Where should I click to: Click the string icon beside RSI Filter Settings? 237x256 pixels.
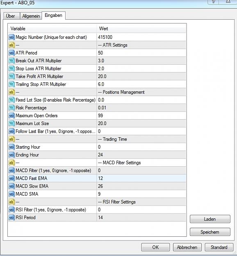coord(11,202)
